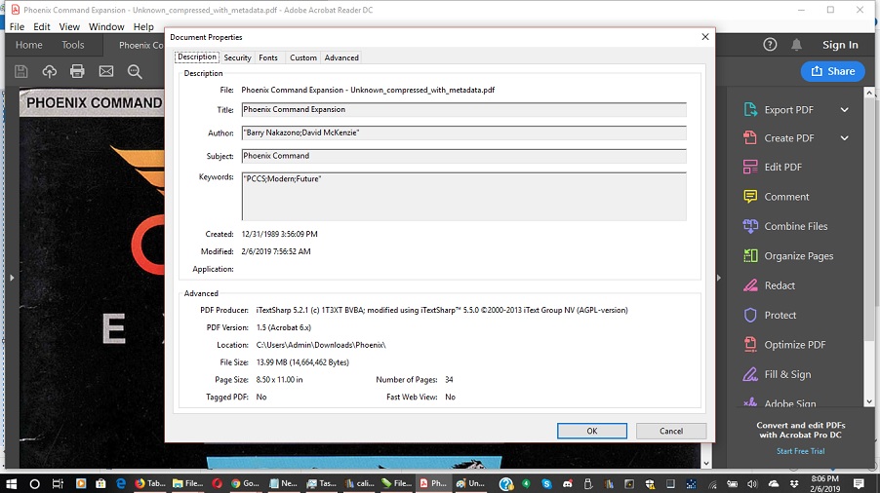880x493 pixels.
Task: Go to the Home tab
Action: click(28, 45)
